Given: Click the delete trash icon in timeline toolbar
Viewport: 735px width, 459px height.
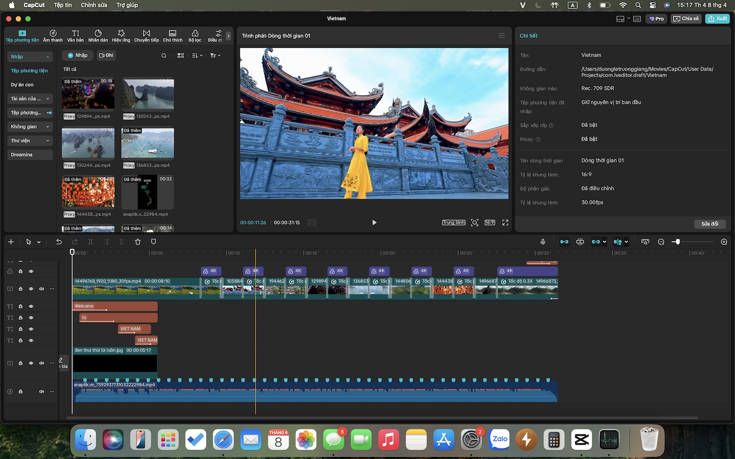Looking at the screenshot, I should pos(138,242).
